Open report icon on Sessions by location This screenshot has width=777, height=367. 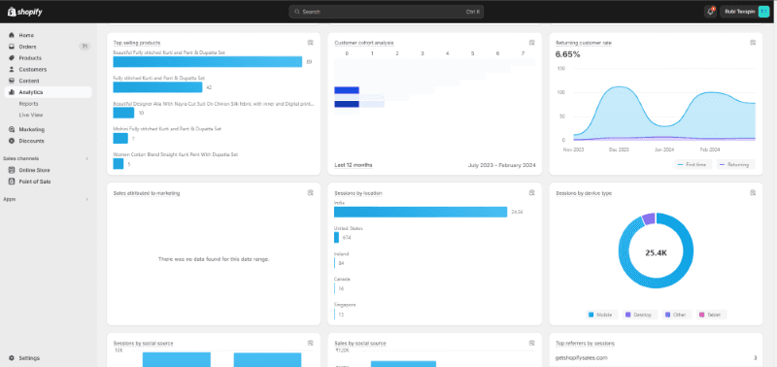tap(531, 192)
